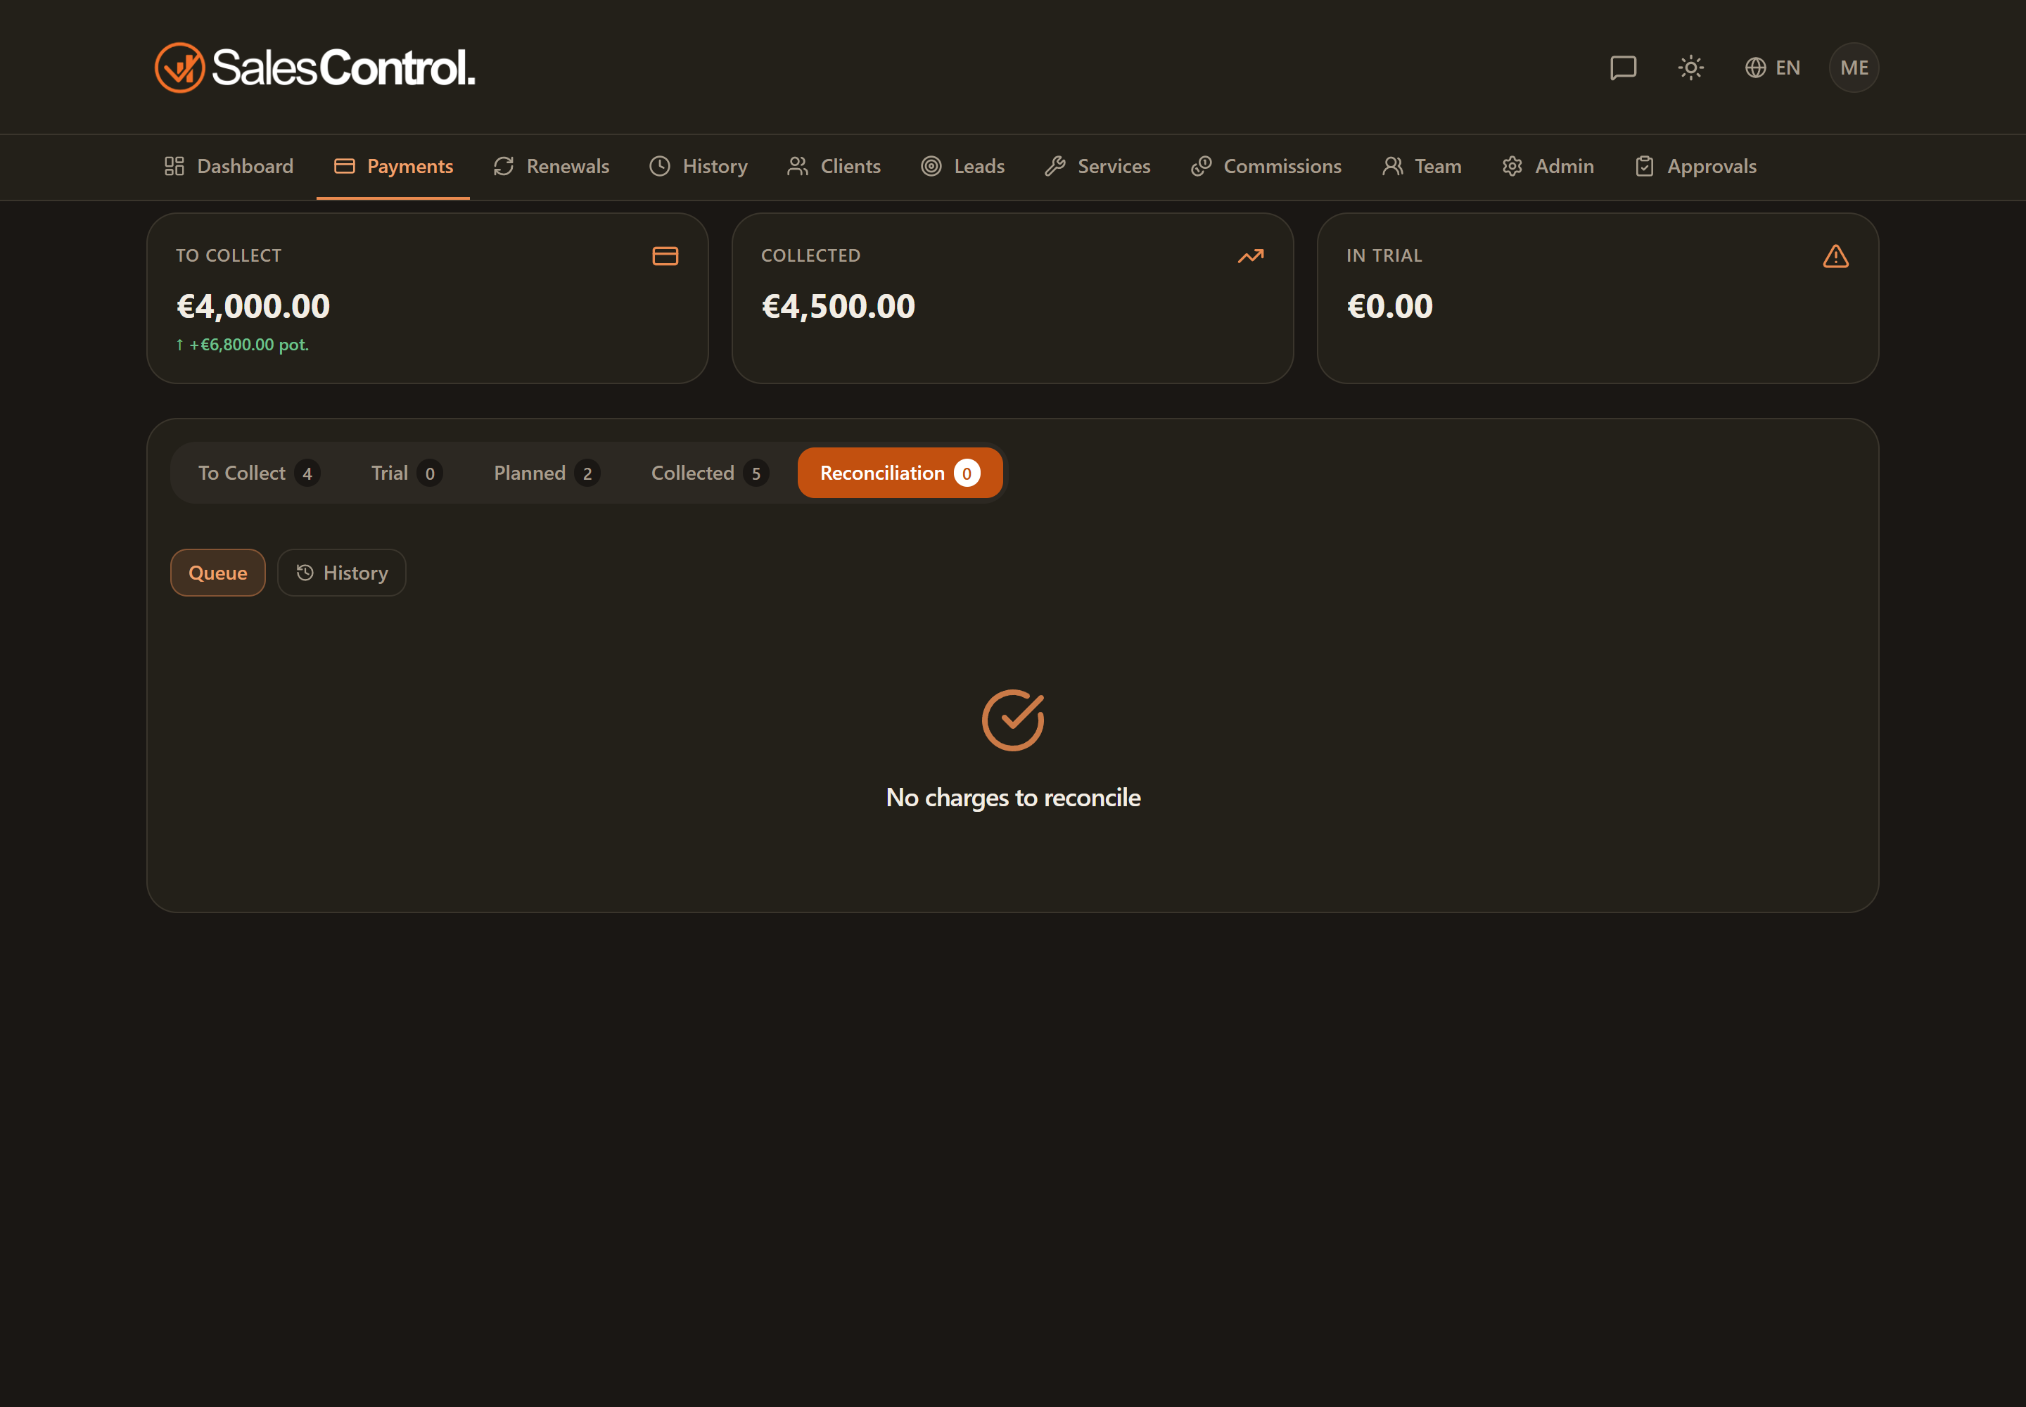Click the +€6,800.00 pot. indicator
2026x1407 pixels.
pyautogui.click(x=243, y=345)
